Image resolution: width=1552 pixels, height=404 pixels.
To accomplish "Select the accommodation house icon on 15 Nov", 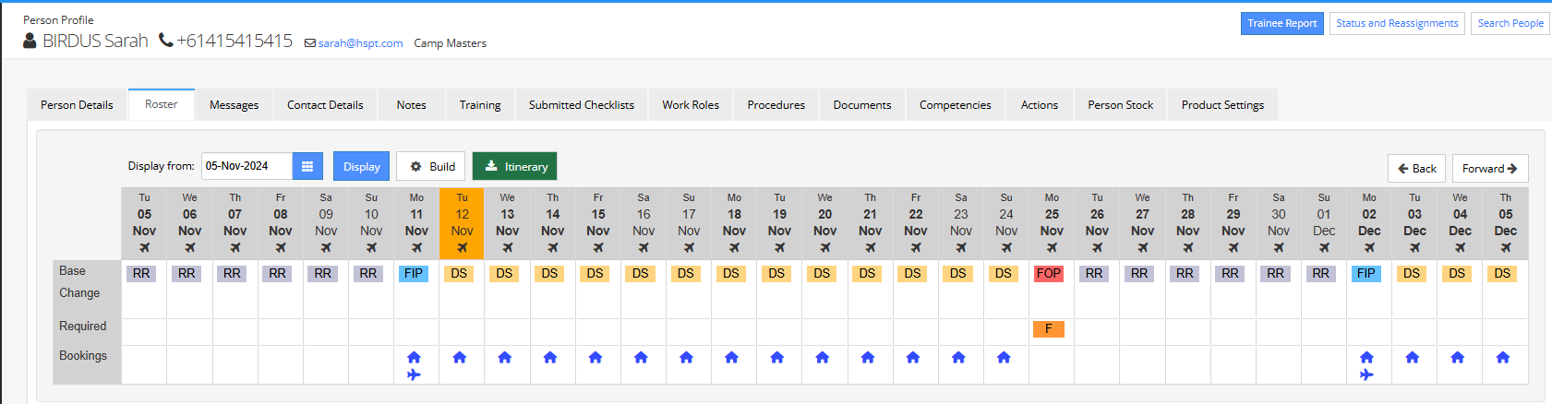I will (596, 357).
